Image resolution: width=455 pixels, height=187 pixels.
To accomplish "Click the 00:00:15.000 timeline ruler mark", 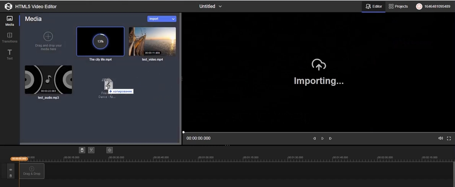I will click(71, 158).
